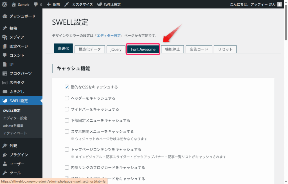The width and height of the screenshot is (288, 184).
Task: Click the ウィジェットのページ分岐 note text
Action: [x=109, y=139]
